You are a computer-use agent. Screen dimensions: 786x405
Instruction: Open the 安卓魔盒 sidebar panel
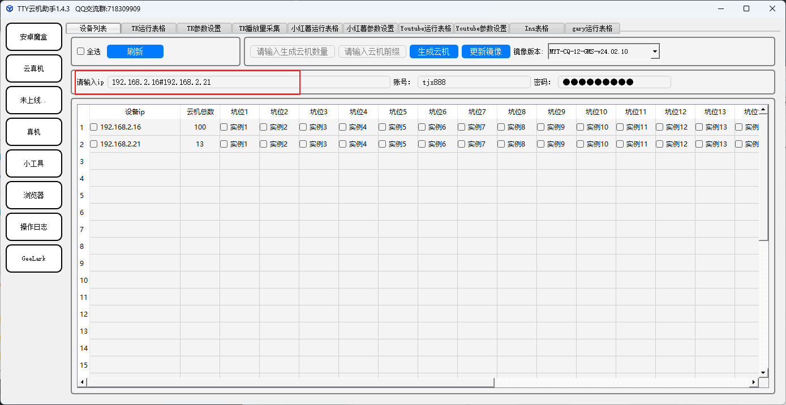pyautogui.click(x=33, y=37)
